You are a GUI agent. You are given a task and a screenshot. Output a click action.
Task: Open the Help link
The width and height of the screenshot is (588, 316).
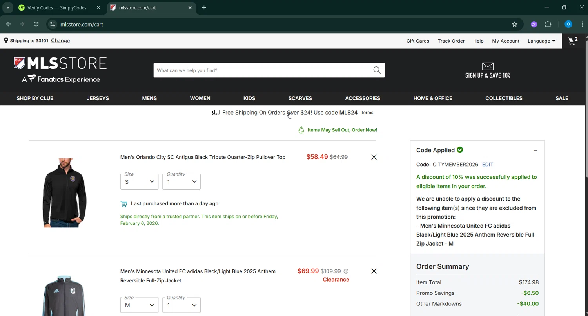click(x=478, y=41)
